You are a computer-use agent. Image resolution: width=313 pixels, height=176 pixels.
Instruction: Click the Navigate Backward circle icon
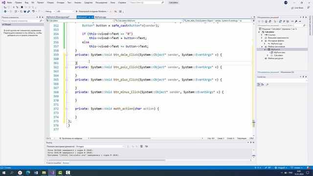[x=5, y=12]
